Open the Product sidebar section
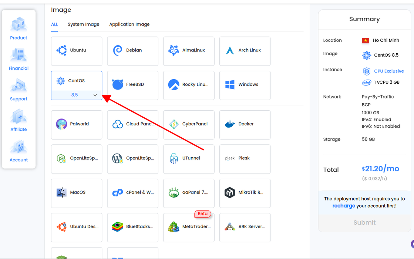This screenshot has height=259, width=414. pos(18,28)
